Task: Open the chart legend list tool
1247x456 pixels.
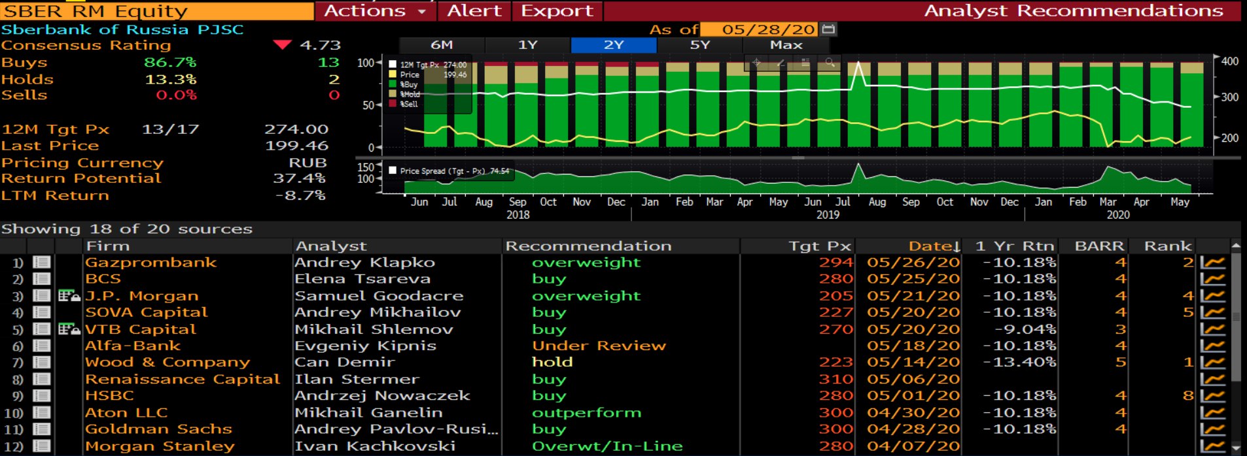Action: click(805, 63)
